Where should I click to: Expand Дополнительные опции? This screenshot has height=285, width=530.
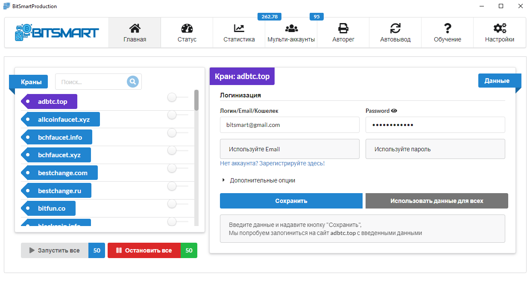click(x=258, y=180)
